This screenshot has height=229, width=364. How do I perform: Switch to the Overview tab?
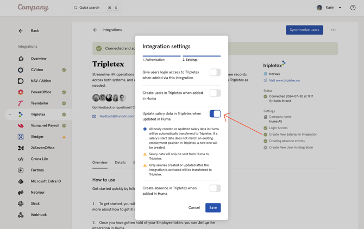[100, 162]
